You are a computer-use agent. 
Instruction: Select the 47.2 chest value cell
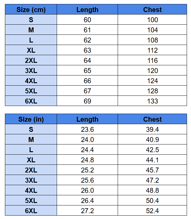152,180
